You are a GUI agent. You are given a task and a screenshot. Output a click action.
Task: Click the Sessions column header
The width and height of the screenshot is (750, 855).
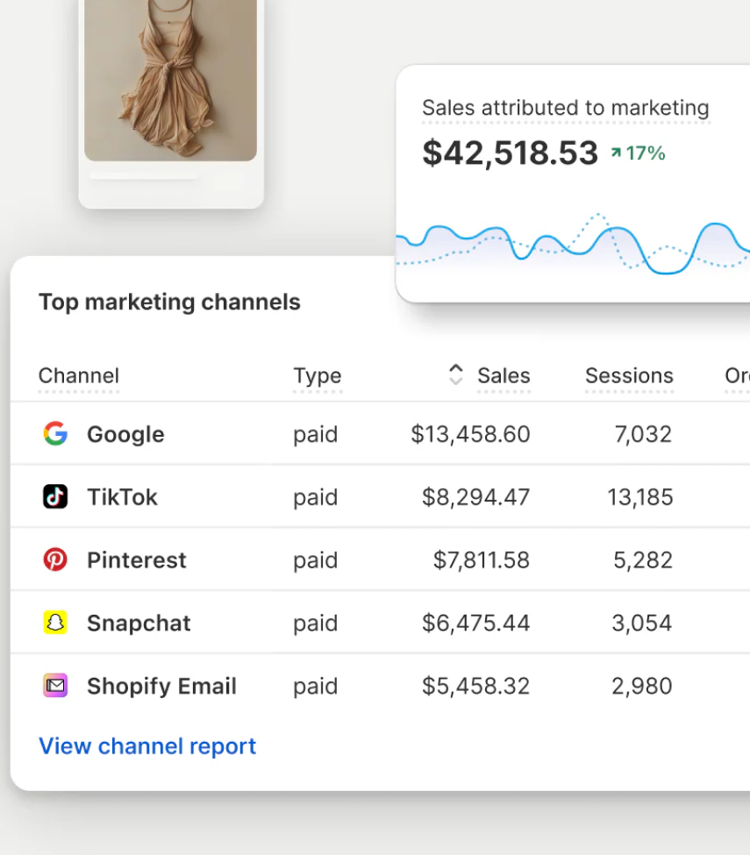pyautogui.click(x=629, y=375)
